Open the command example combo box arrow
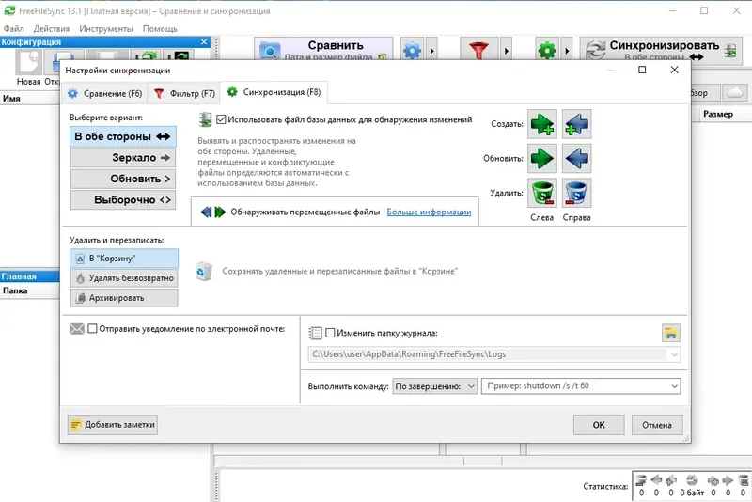Image resolution: width=752 pixels, height=502 pixels. [674, 386]
